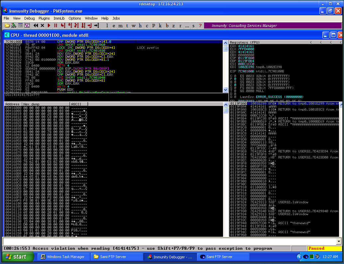Show source with s icon
The image size is (344, 264).
(x=193, y=26)
